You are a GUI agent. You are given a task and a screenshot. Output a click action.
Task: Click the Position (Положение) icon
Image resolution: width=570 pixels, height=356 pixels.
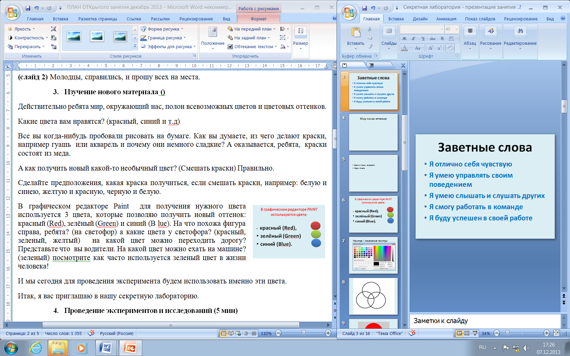pyautogui.click(x=213, y=37)
